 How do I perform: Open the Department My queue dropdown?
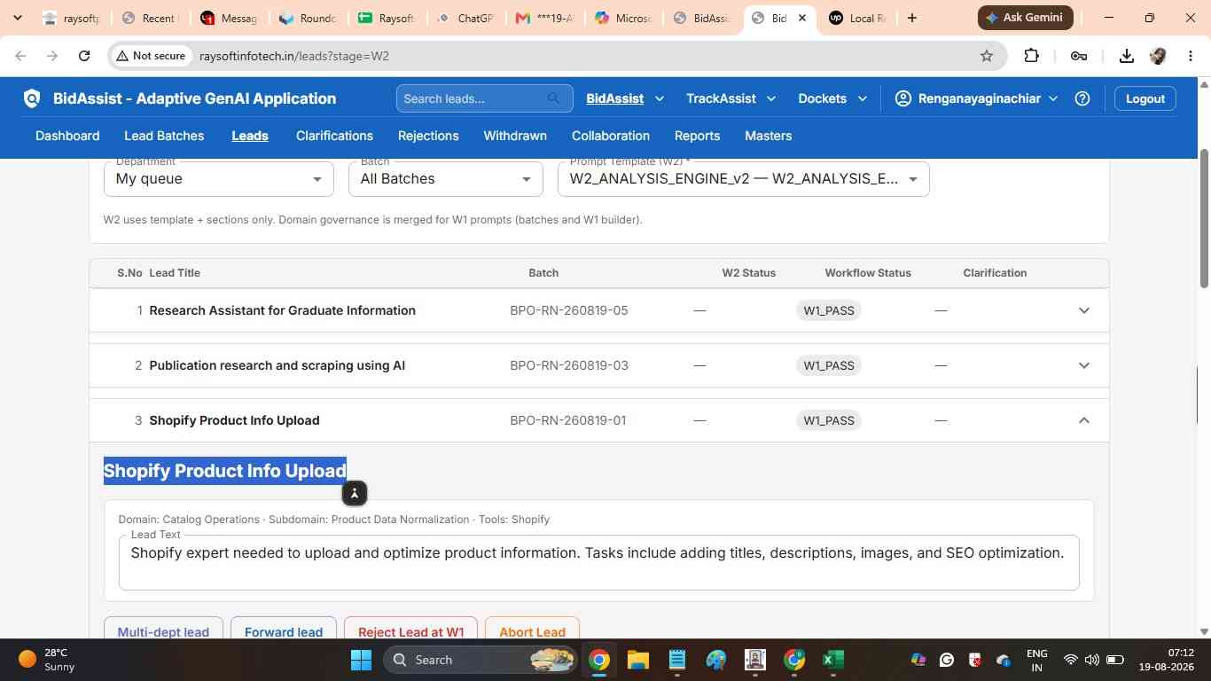(219, 179)
